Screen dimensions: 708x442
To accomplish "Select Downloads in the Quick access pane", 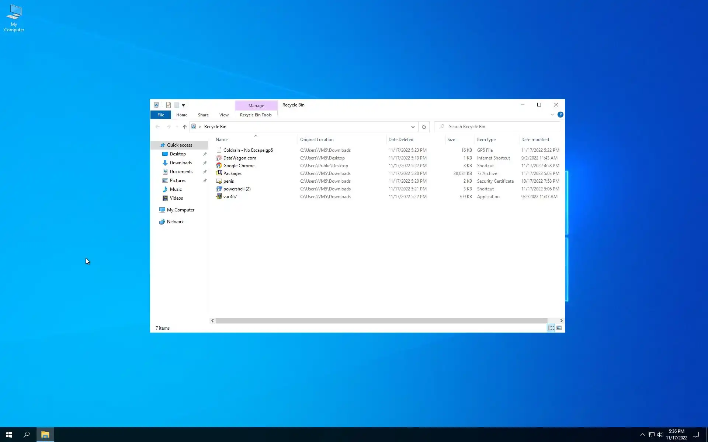I will (180, 163).
